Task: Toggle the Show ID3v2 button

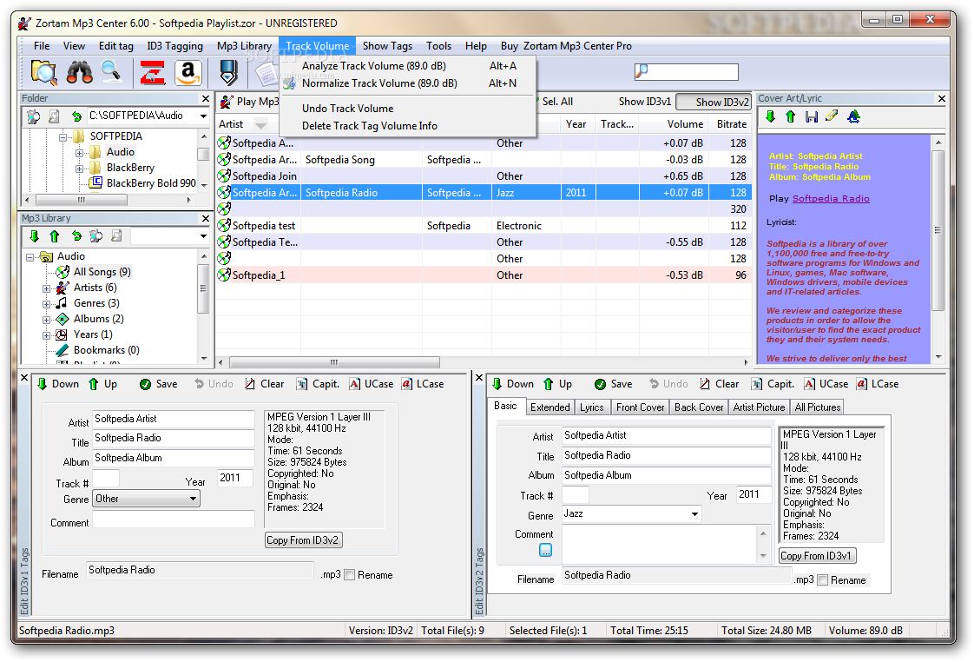Action: [714, 102]
